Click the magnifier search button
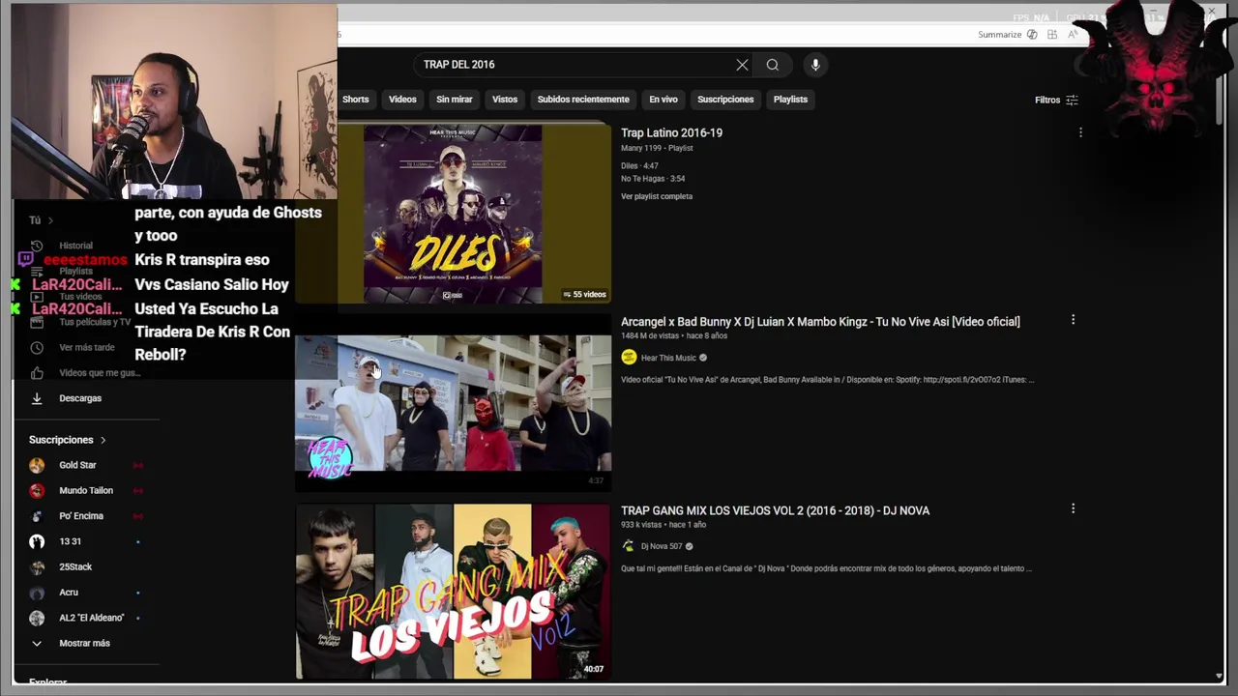The image size is (1238, 696). click(x=773, y=65)
